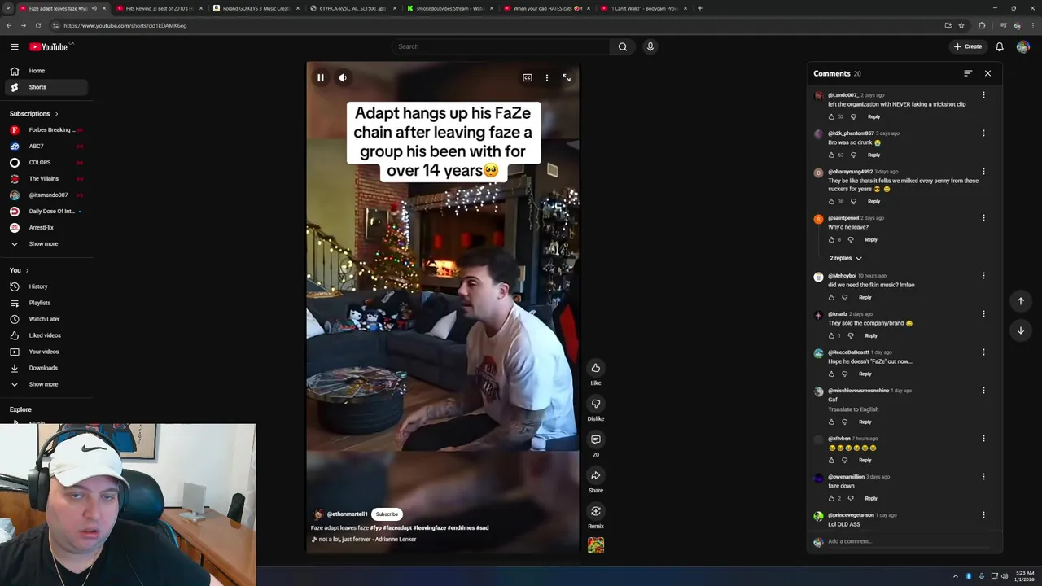This screenshot has width=1042, height=586.
Task: Open Playlists in the sidebar
Action: 45,303
